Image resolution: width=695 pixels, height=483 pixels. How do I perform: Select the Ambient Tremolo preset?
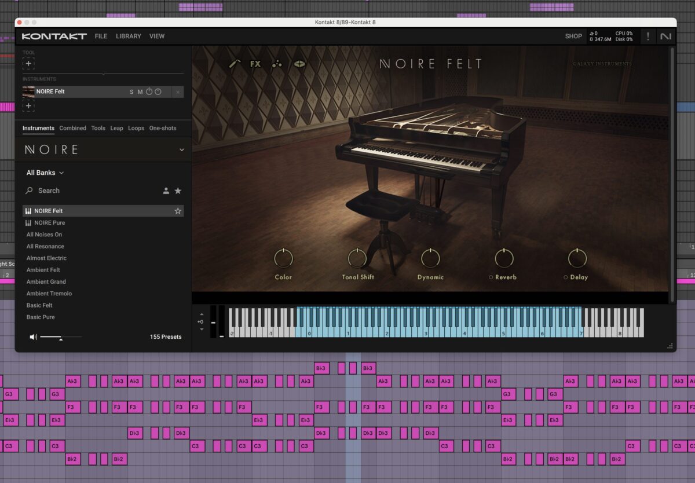click(103, 294)
